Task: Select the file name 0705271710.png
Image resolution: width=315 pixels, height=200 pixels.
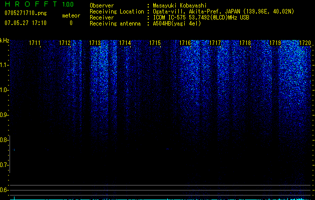Action: pyautogui.click(x=26, y=13)
